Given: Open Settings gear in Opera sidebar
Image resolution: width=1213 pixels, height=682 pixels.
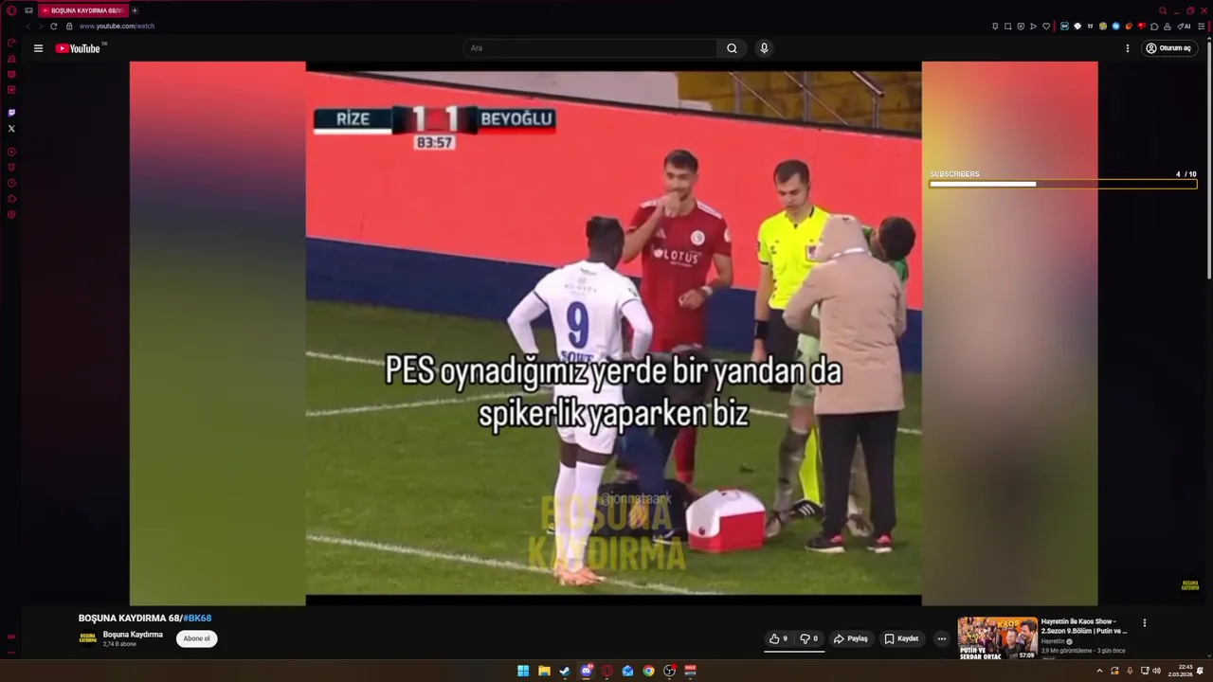Looking at the screenshot, I should (x=11, y=214).
